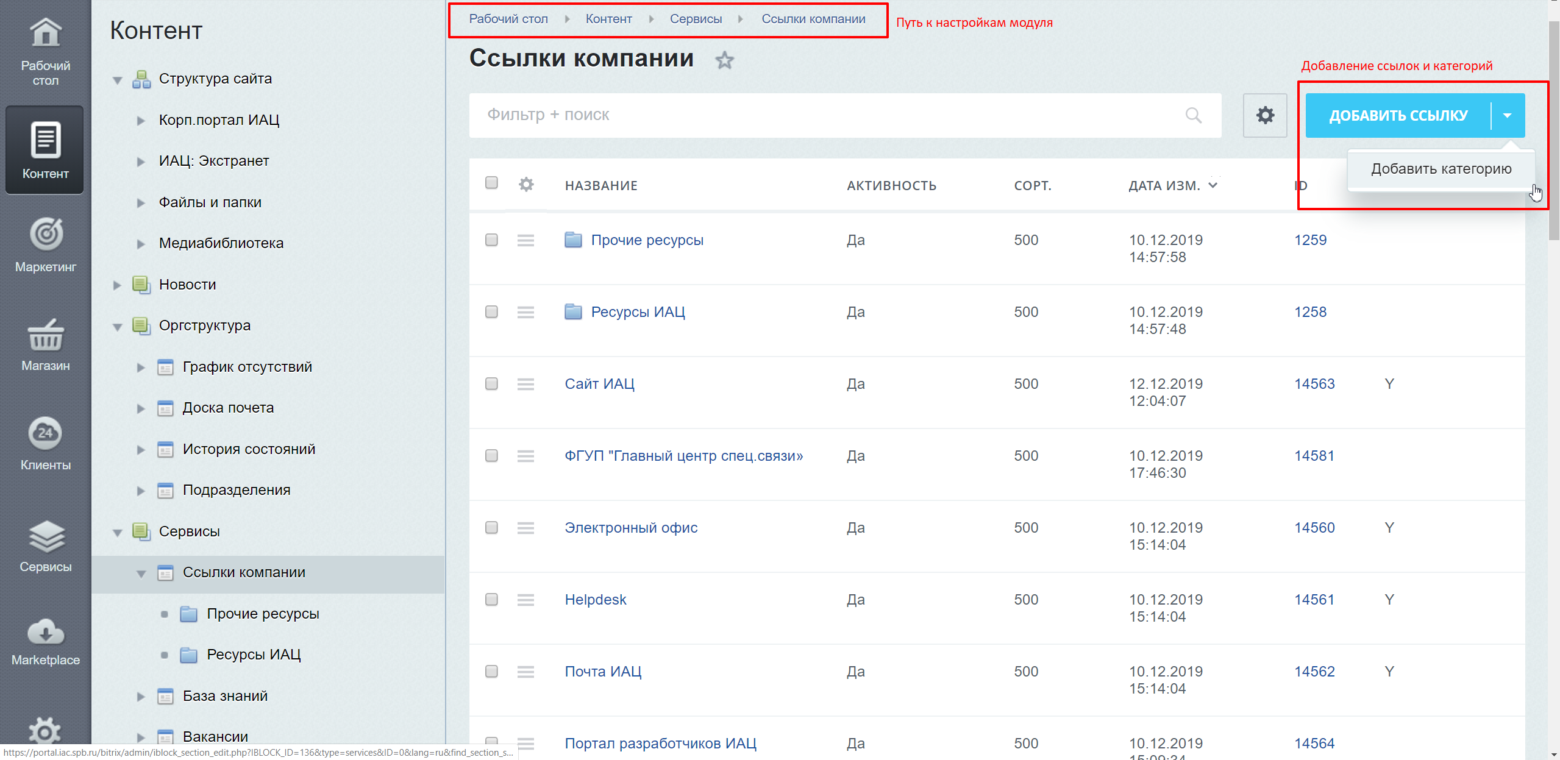Click the search magnifier icon in filter
Viewport: 1560px width, 760px height.
[1193, 115]
